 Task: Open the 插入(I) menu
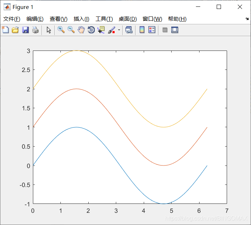tap(81, 19)
